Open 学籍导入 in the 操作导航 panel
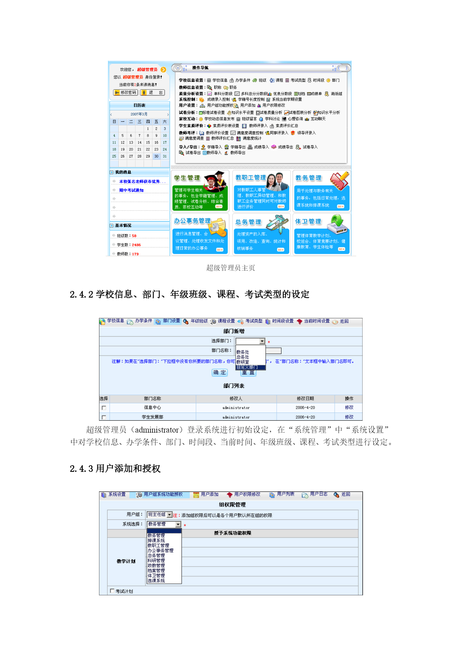Image resolution: width=462 pixels, height=653 pixels. pos(214,147)
